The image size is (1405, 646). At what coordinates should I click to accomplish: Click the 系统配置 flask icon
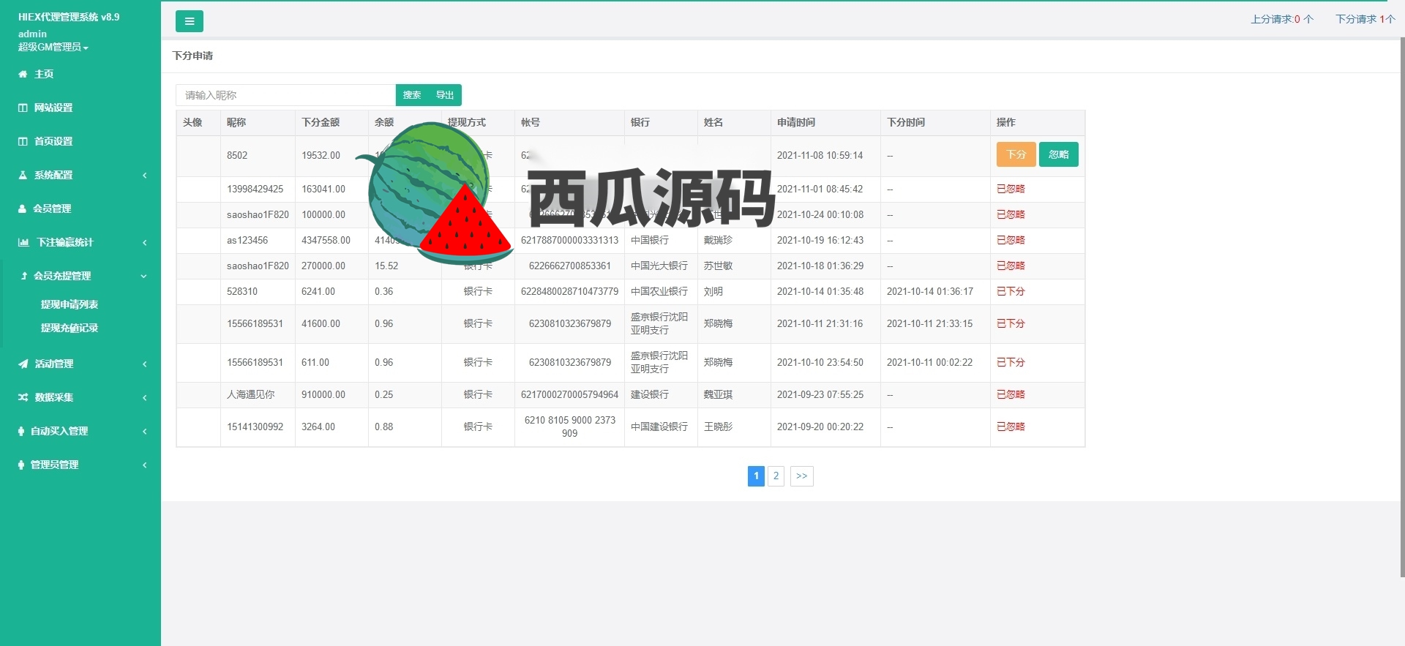[x=23, y=175]
